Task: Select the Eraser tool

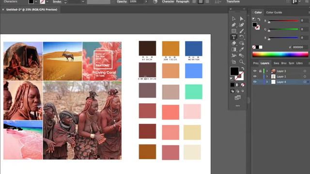Action: pyautogui.click(x=233, y=43)
